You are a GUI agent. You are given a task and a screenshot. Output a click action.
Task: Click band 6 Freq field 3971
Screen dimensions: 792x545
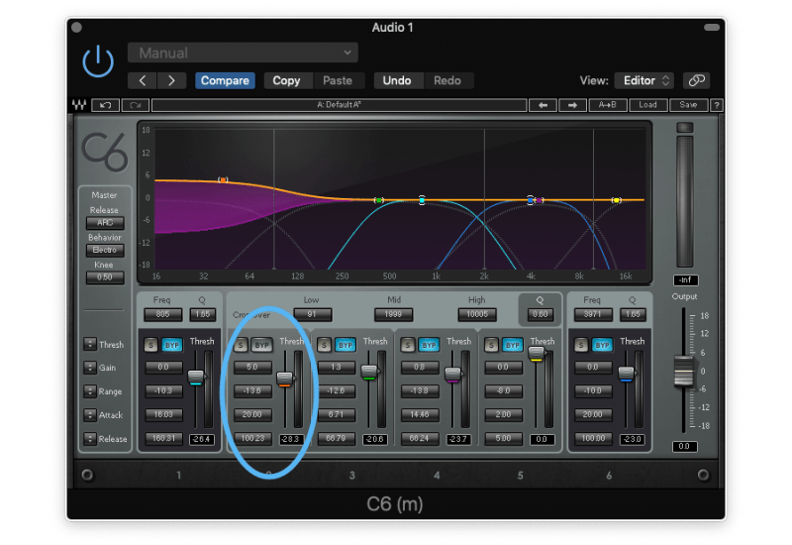click(x=593, y=314)
